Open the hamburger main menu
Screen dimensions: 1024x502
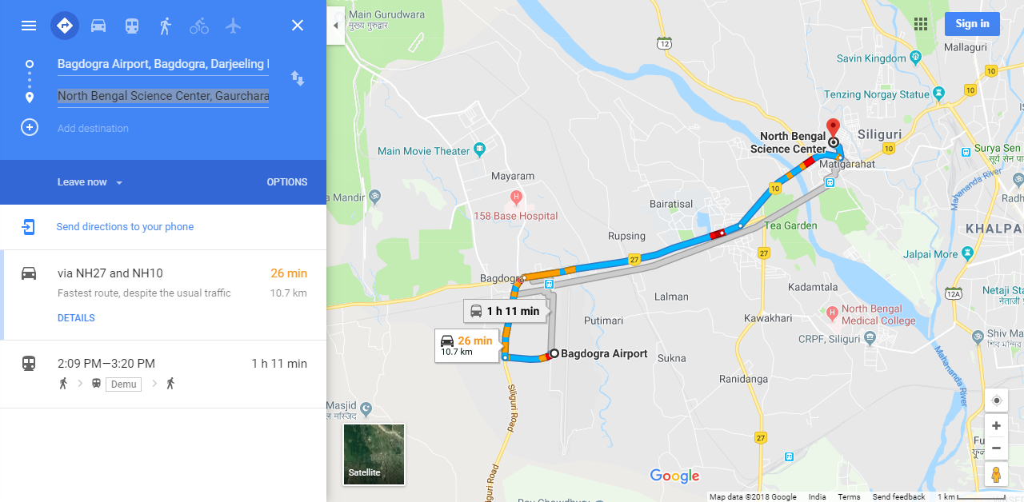pyautogui.click(x=29, y=26)
